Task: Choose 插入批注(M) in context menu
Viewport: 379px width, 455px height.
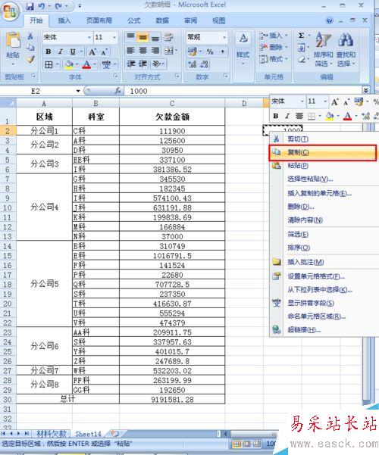Action: 324,262
